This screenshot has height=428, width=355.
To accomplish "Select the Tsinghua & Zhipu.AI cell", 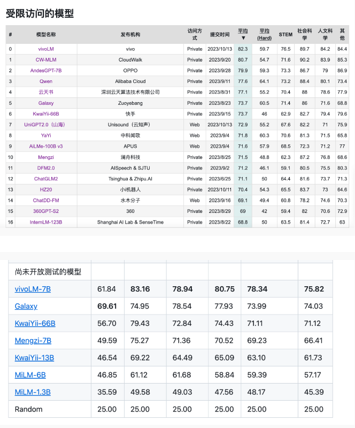I will click(130, 179).
